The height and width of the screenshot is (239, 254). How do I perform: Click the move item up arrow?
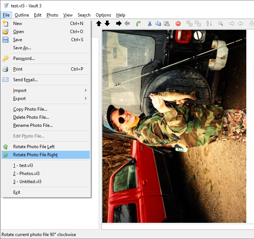pyautogui.click(x=99, y=24)
